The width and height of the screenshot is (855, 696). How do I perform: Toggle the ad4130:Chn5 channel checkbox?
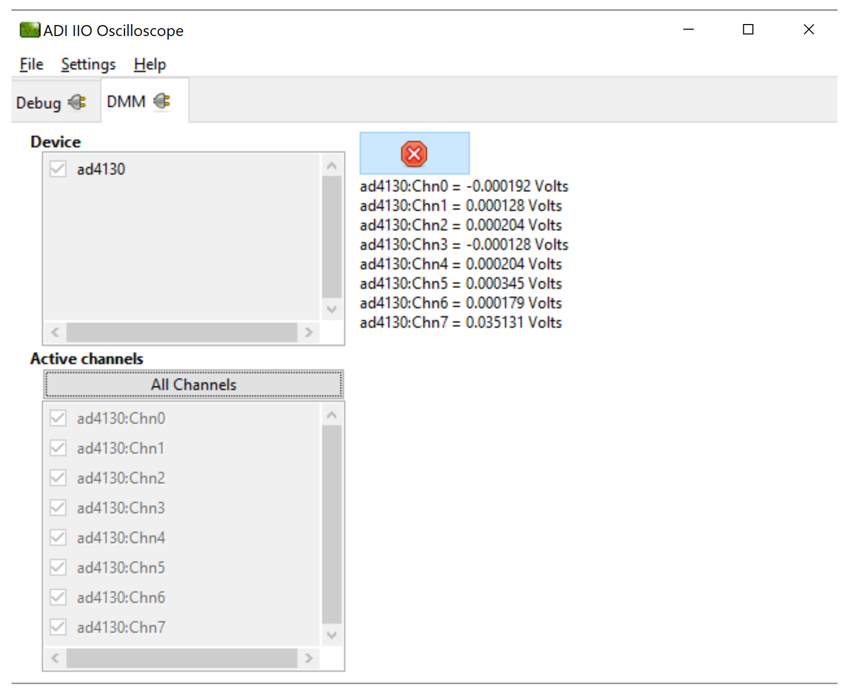click(x=58, y=567)
